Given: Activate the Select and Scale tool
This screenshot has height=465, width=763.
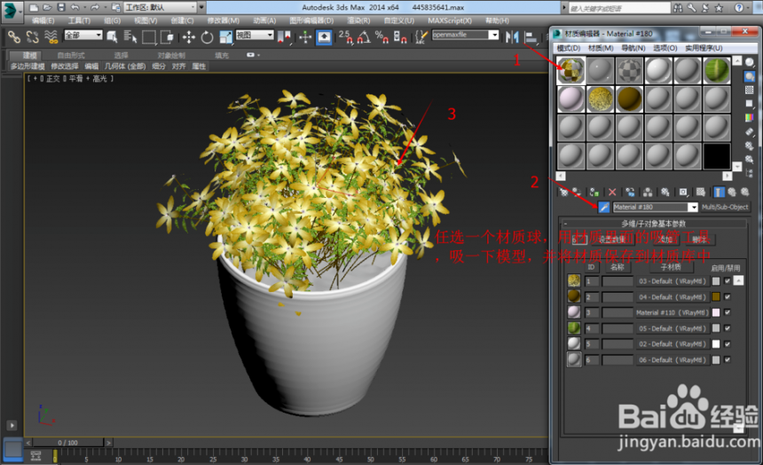Looking at the screenshot, I should coord(225,37).
